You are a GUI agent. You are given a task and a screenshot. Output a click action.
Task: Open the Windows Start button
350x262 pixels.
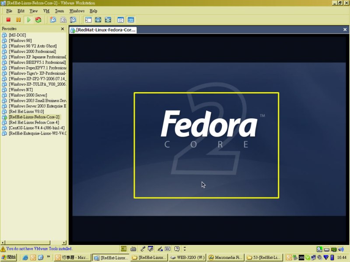point(8,257)
